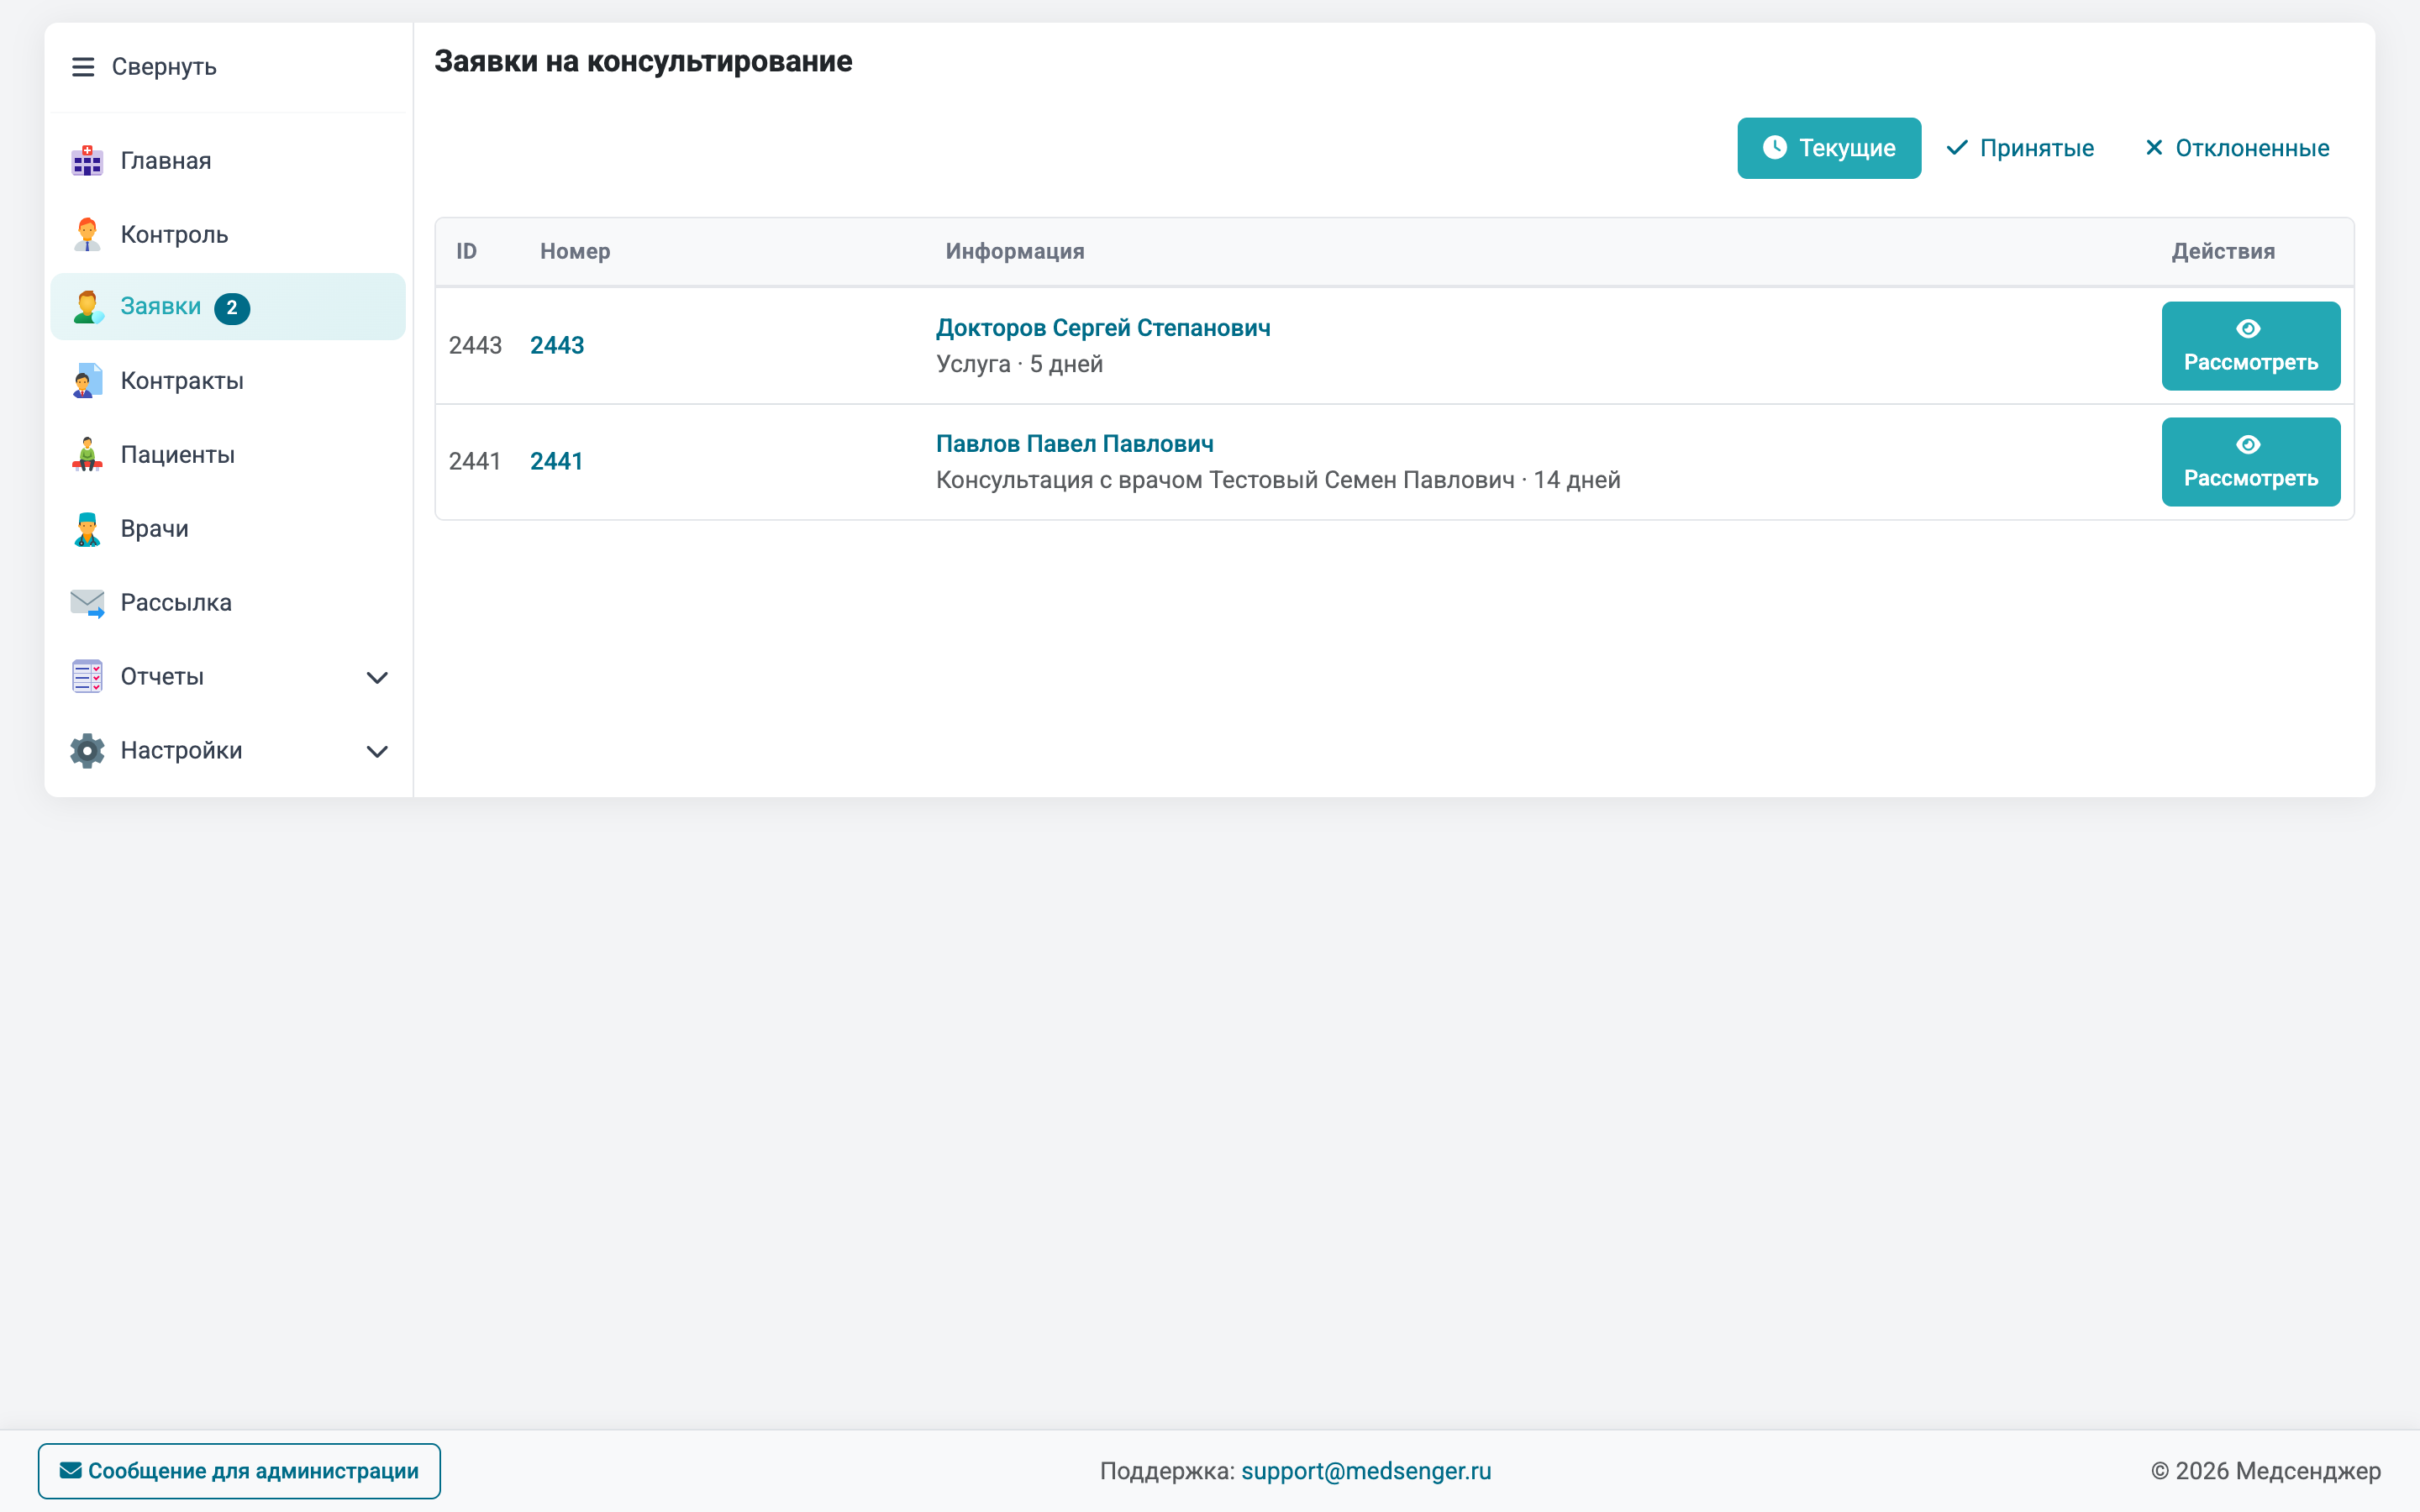The image size is (2420, 1512).
Task: Open the Контроль menu item
Action: pos(228,235)
